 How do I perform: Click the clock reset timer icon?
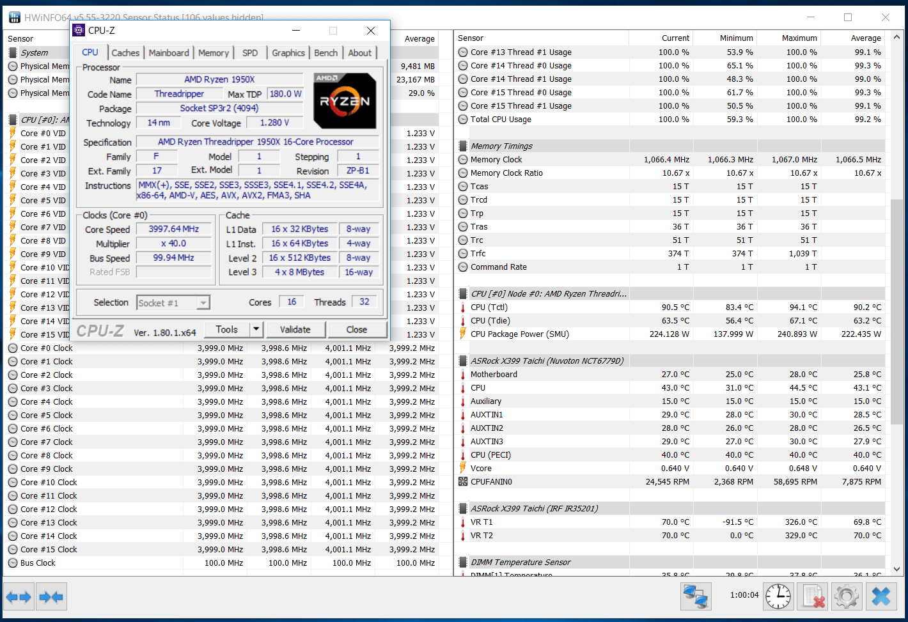pyautogui.click(x=778, y=596)
